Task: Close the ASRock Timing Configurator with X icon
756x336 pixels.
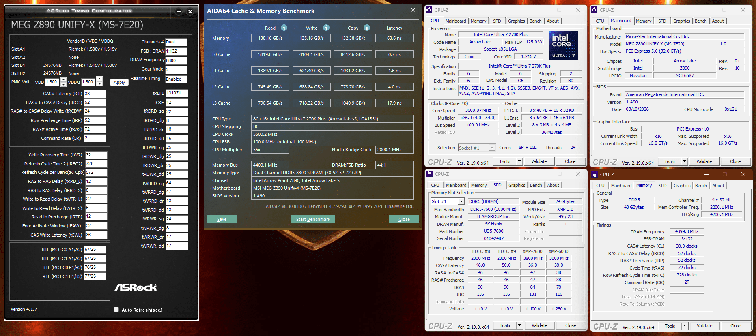Action: [190, 11]
